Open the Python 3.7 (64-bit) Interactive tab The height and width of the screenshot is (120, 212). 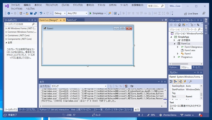54,110
